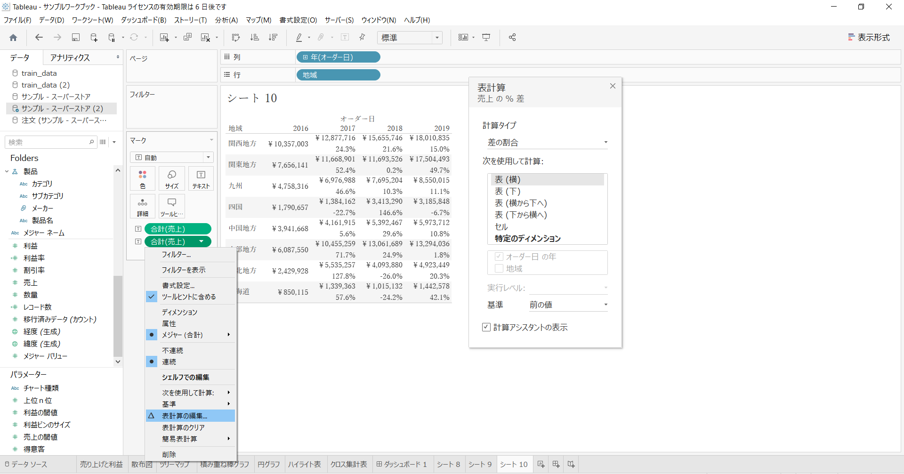This screenshot has width=904, height=474.
Task: Select the 利益率 field in the data pane
Action: tap(34, 258)
